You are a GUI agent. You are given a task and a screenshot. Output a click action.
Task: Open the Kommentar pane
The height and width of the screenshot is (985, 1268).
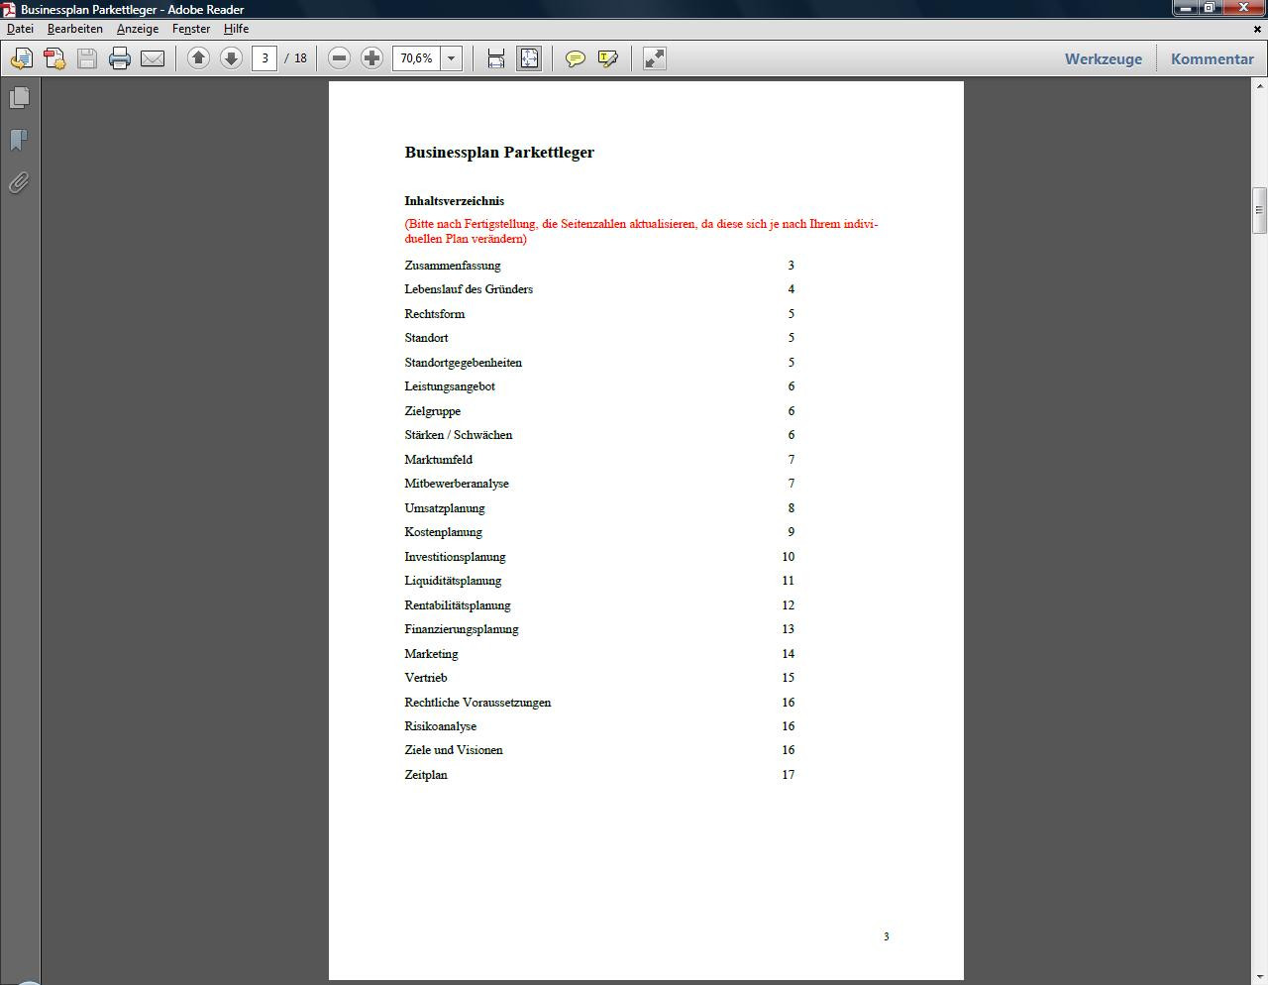(x=1213, y=58)
